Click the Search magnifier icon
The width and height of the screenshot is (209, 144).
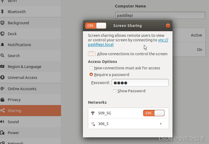[x=2, y=55]
